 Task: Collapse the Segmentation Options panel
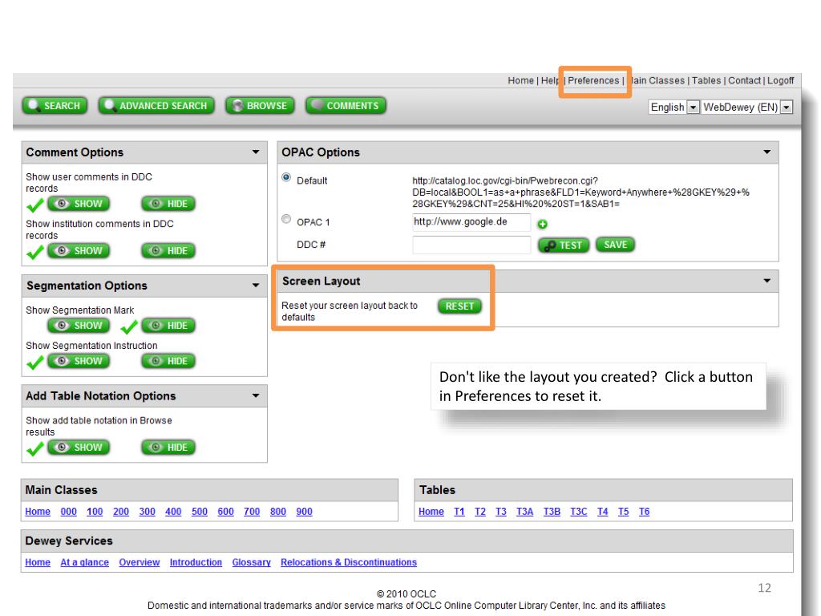(256, 286)
